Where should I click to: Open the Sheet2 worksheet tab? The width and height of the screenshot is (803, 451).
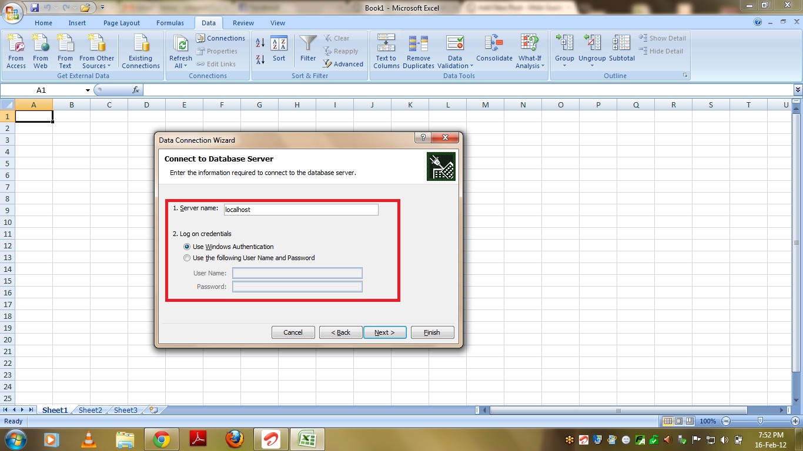point(91,410)
